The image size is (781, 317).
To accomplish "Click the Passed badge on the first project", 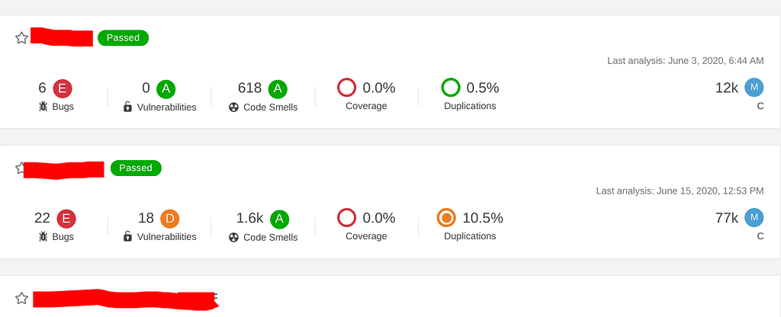I will [123, 37].
